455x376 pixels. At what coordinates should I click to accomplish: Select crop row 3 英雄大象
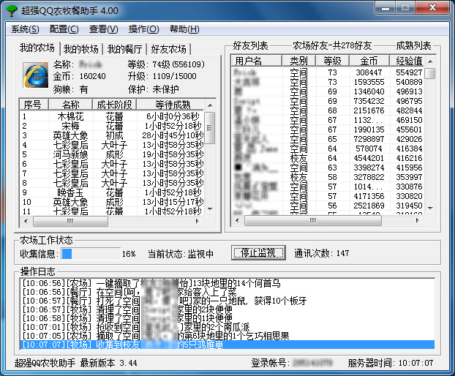[113, 135]
